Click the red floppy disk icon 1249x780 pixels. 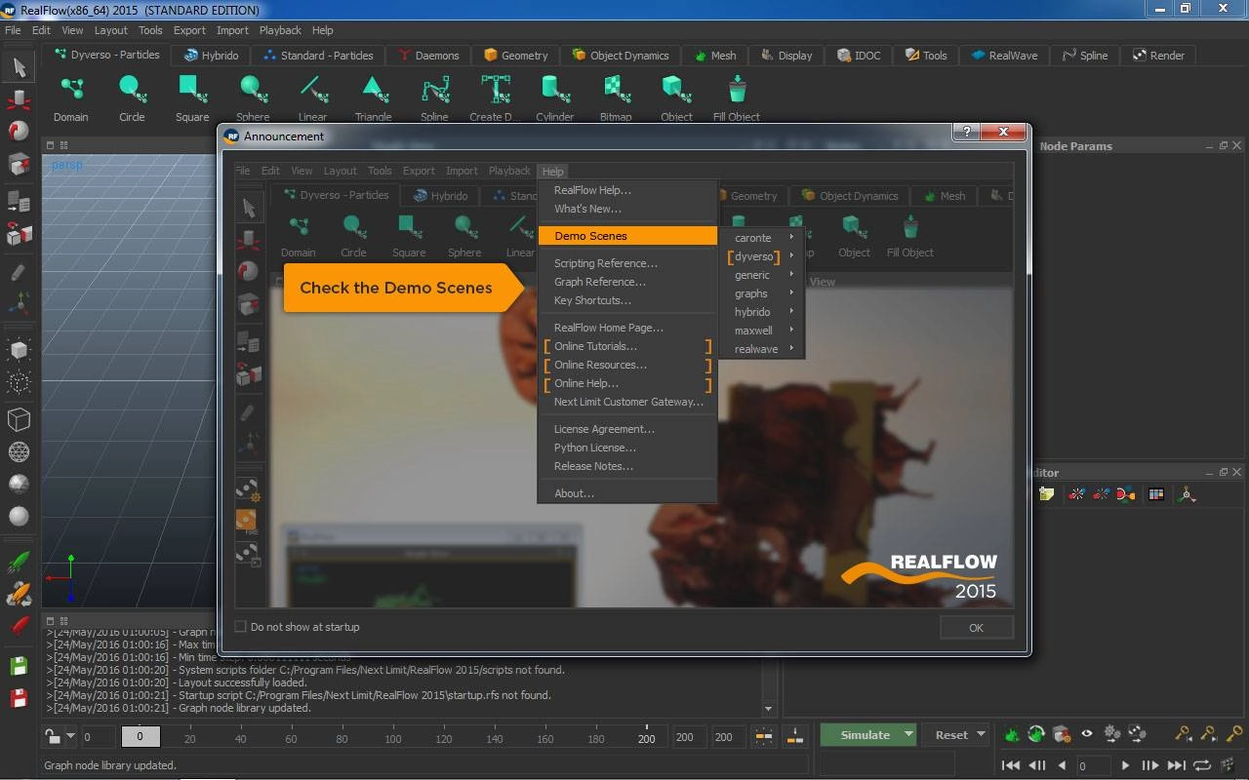[x=19, y=697]
